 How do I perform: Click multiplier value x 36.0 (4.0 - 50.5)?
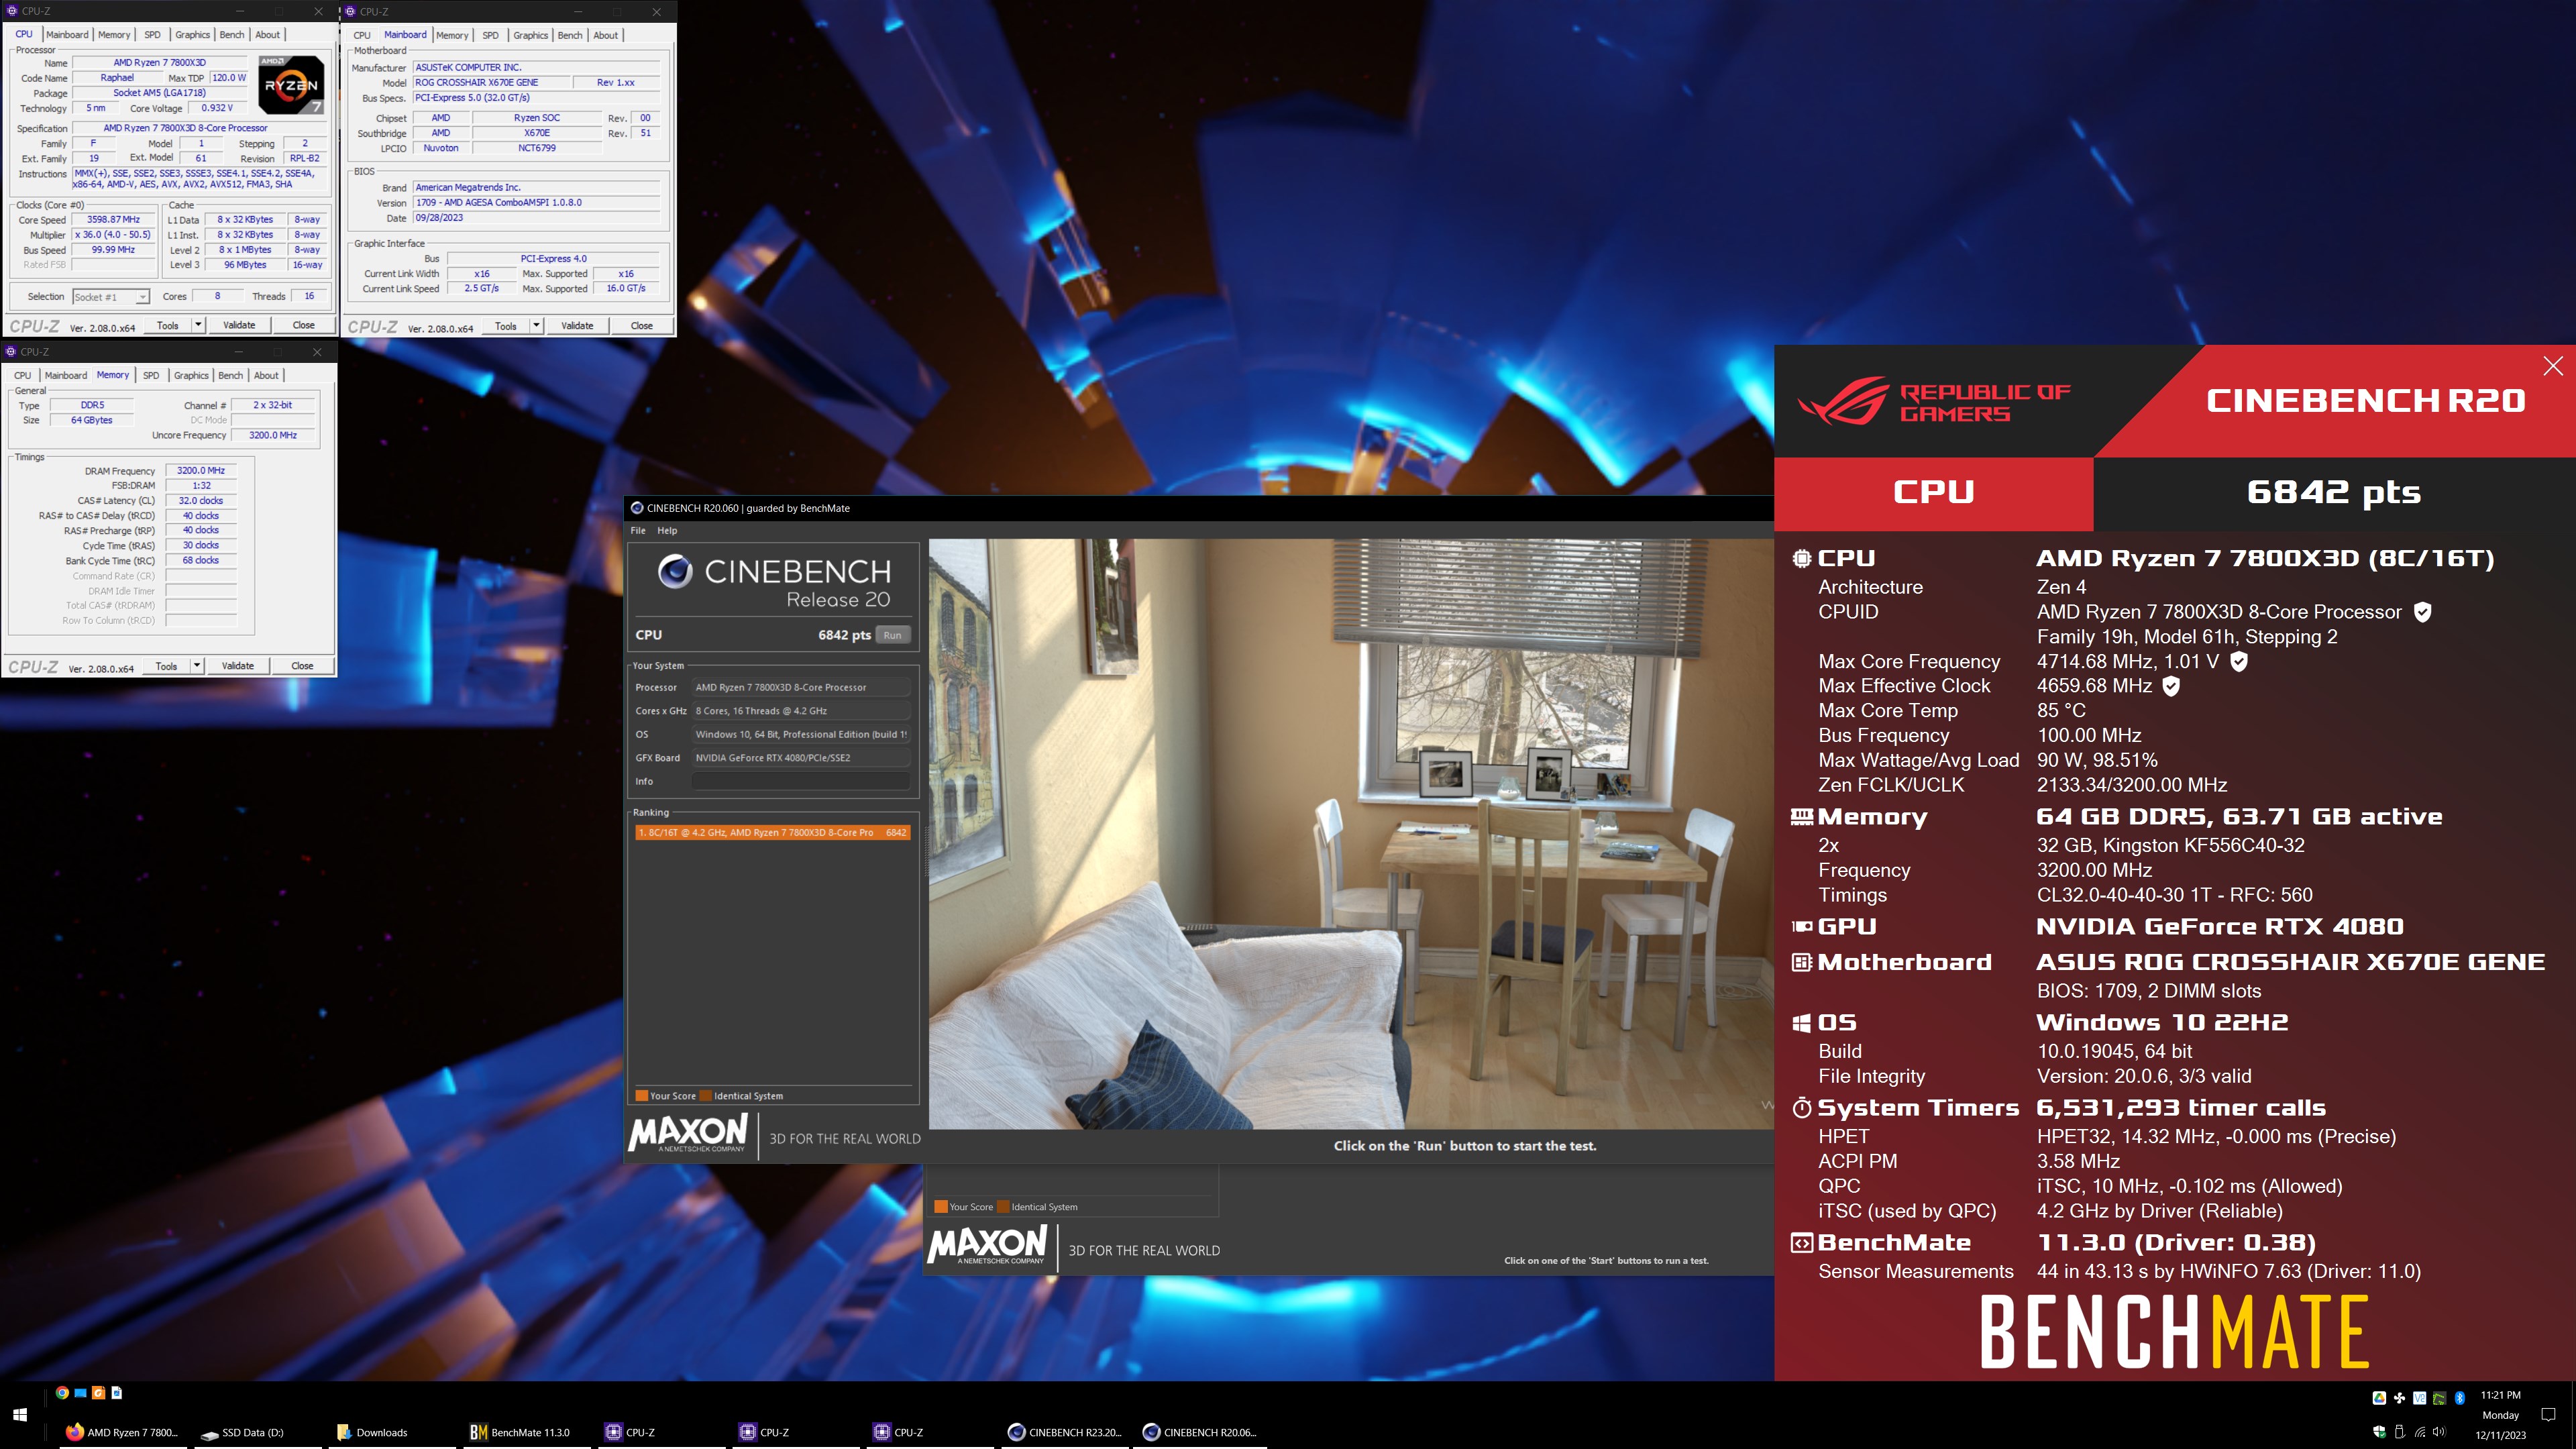click(113, 235)
